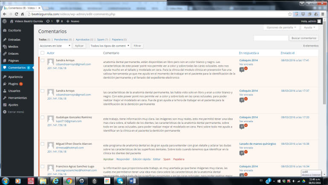Click Sandra Arroyo avatar in first row
The width and height of the screenshot is (328, 185).
(x=50, y=62)
